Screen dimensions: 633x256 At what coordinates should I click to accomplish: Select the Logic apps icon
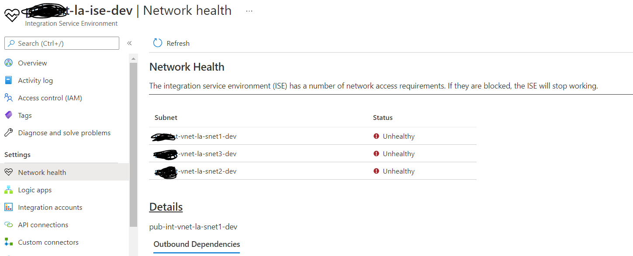tap(10, 189)
